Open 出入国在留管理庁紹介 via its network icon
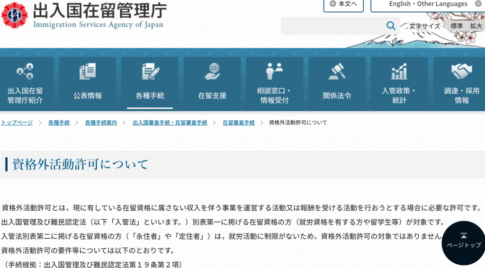485x268 pixels. point(25,71)
